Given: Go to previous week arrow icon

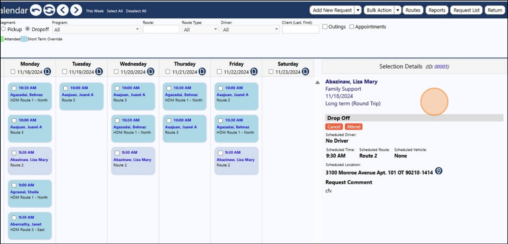Looking at the screenshot, I should (x=63, y=10).
